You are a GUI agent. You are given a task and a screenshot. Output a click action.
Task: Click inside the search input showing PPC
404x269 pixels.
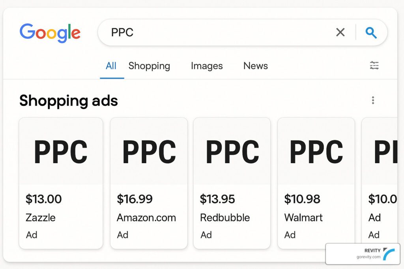tap(178, 32)
